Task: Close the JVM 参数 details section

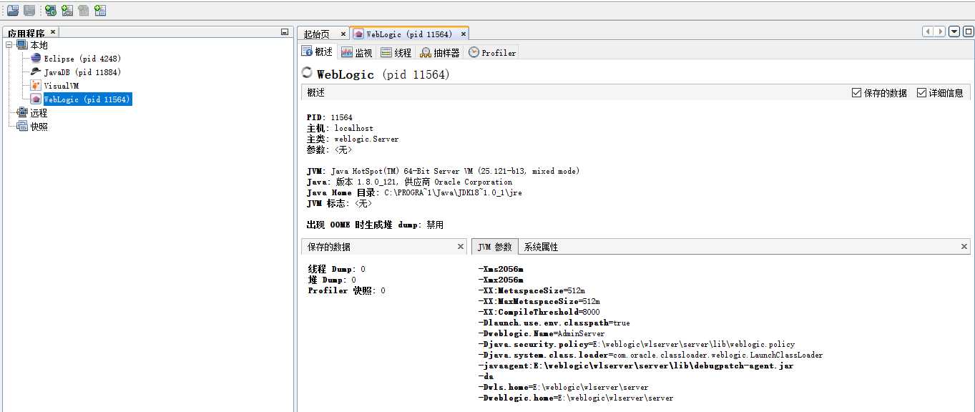Action: pos(964,246)
